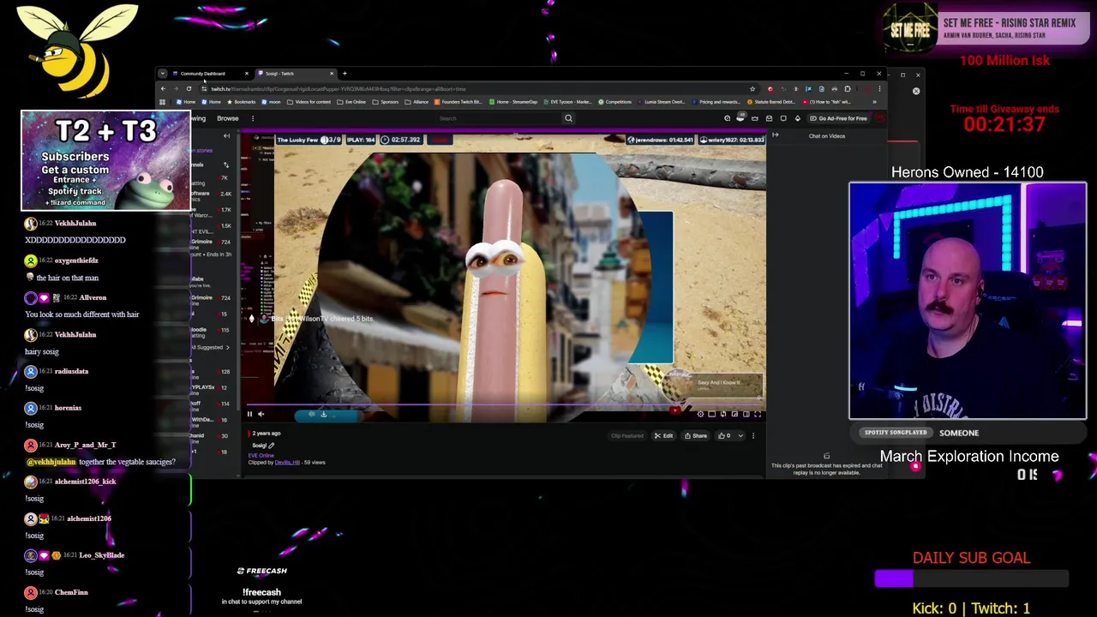The height and width of the screenshot is (617, 1097).
Task: Open the Competitions bookmark
Action: [x=614, y=102]
